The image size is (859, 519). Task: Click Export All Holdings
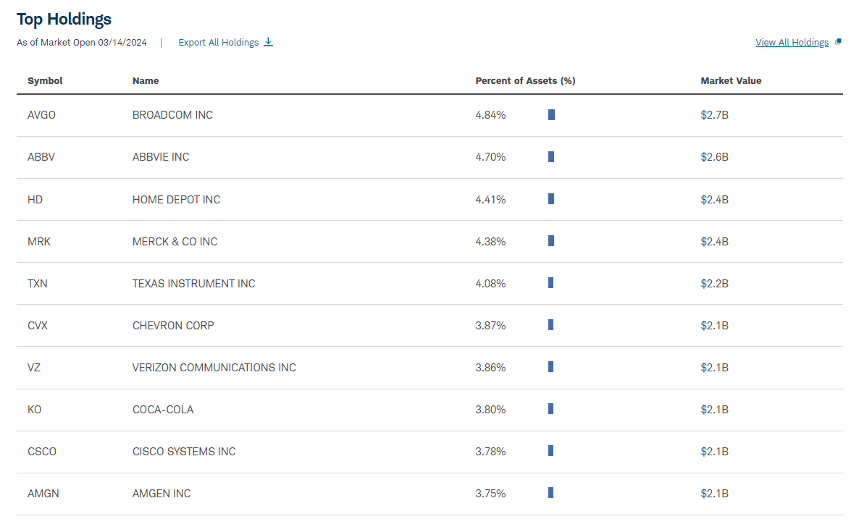click(x=221, y=42)
